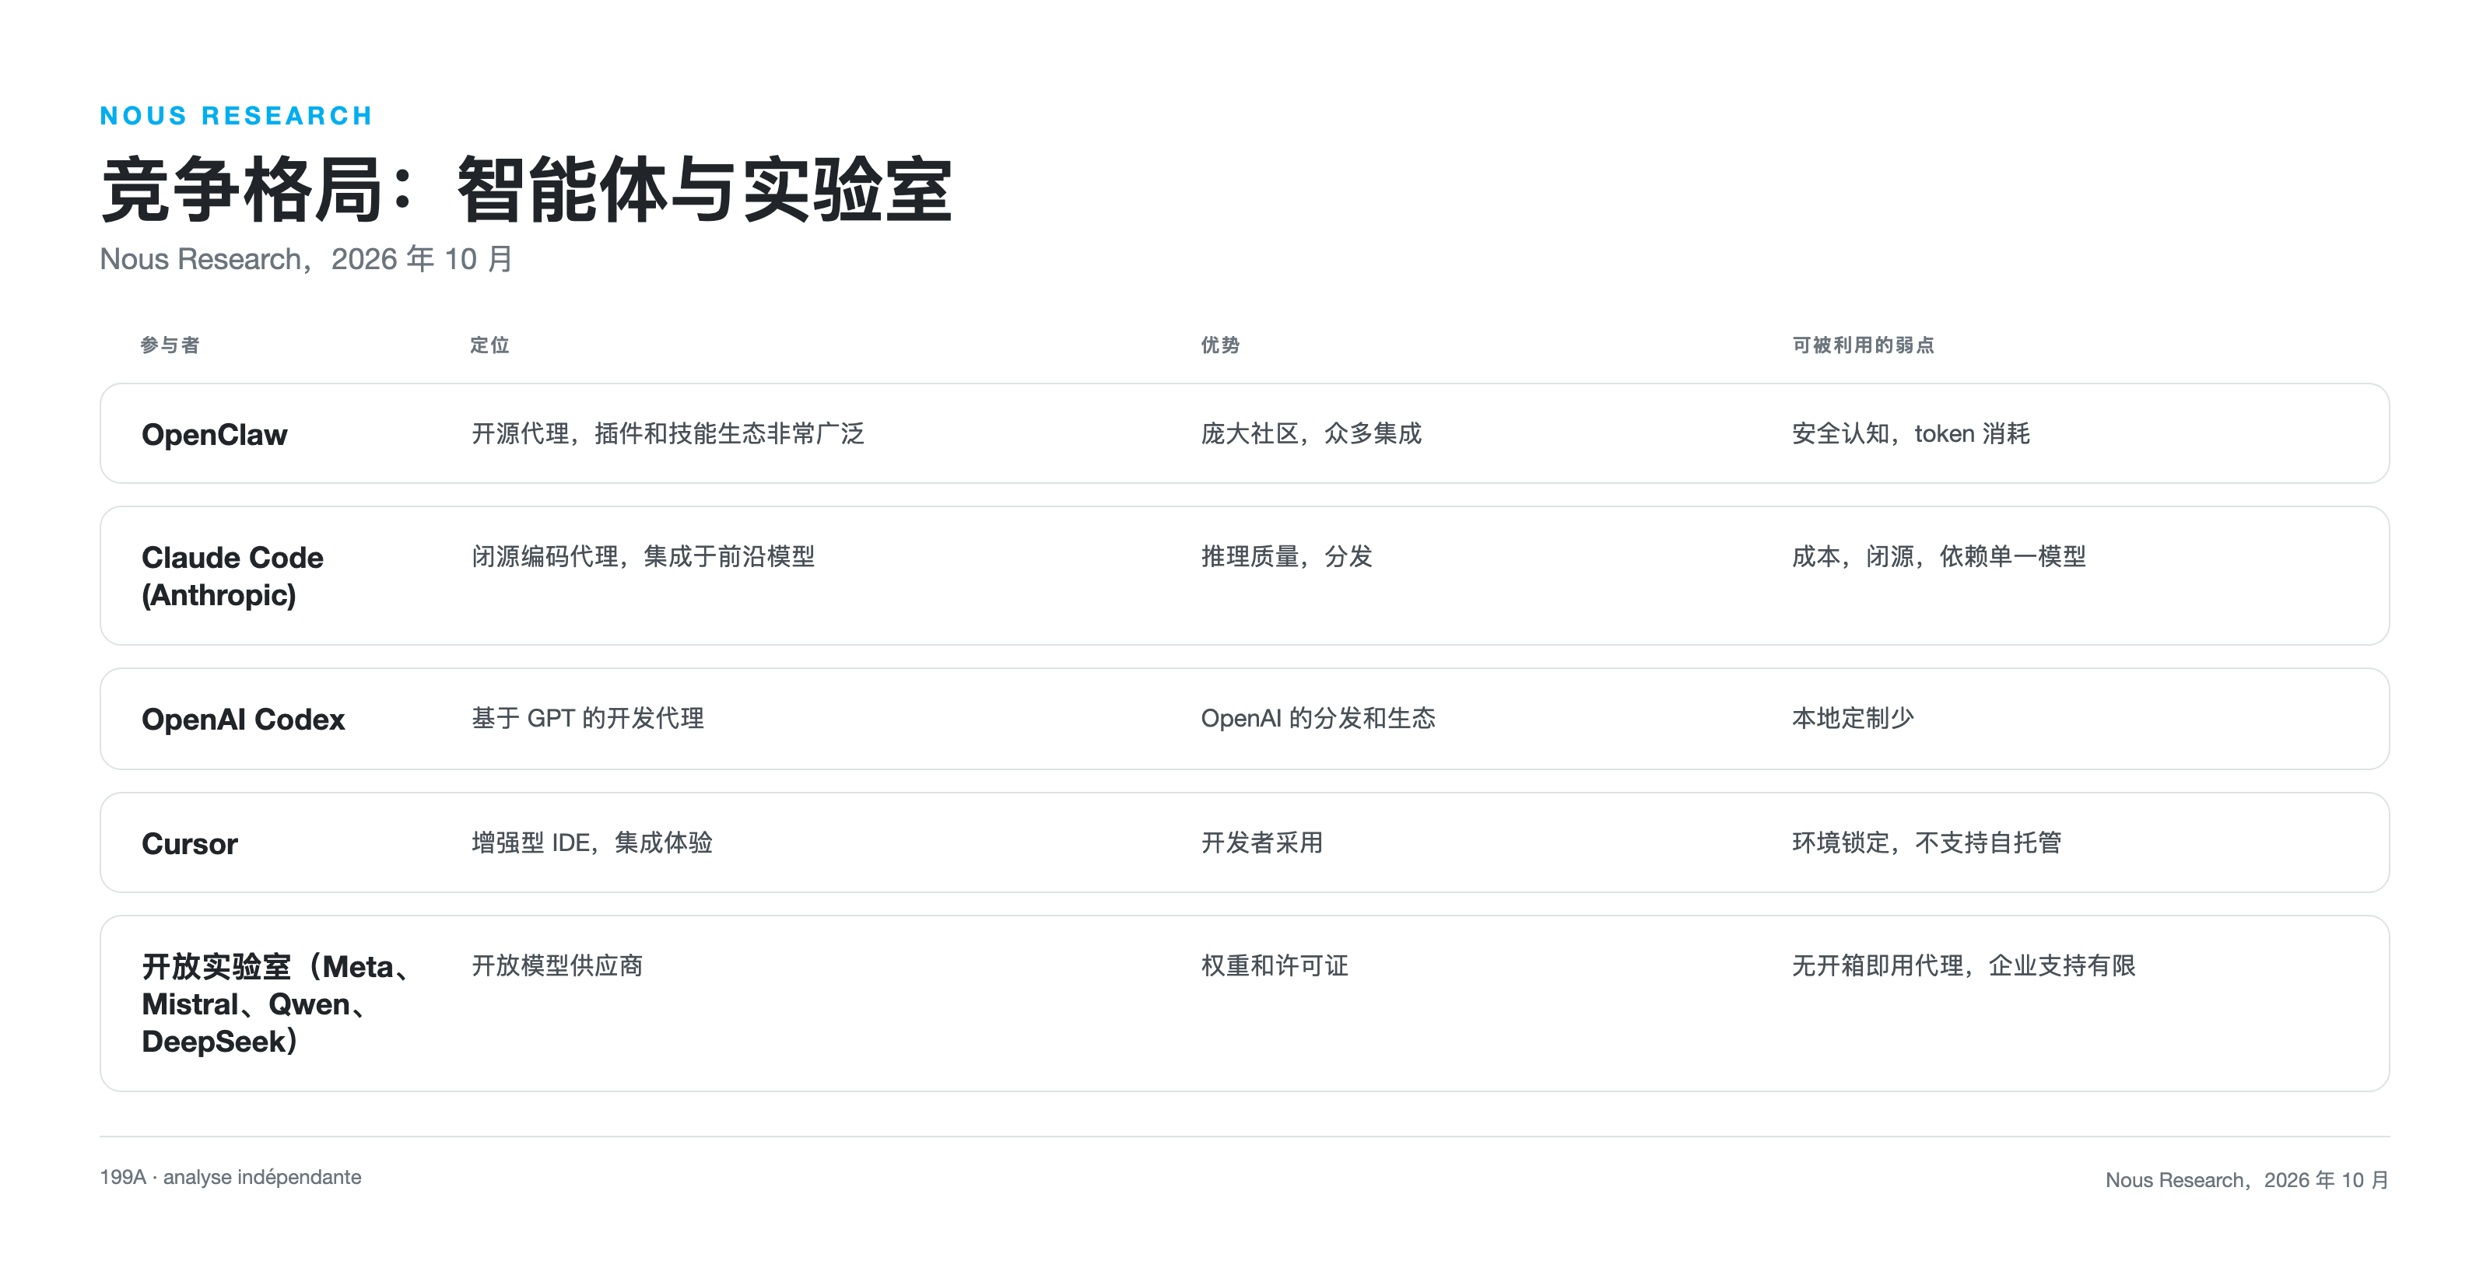
Task: Click the 定位 column header
Action: 489,345
